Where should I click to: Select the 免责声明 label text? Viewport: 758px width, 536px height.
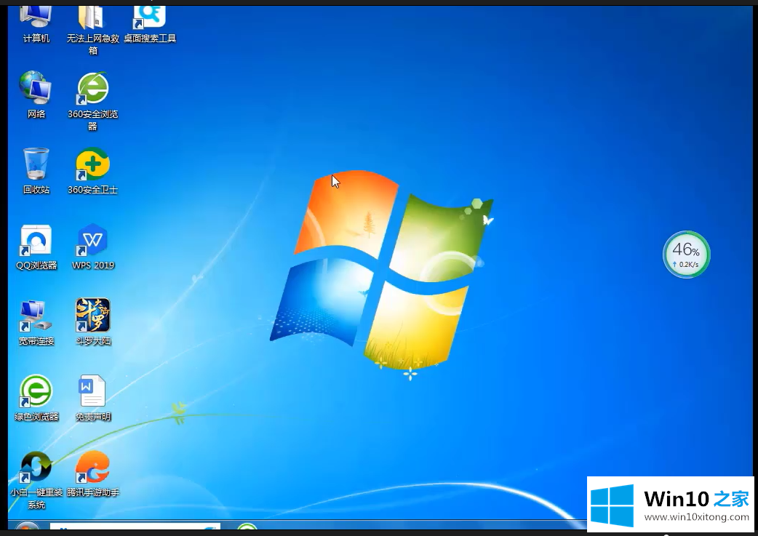93,417
